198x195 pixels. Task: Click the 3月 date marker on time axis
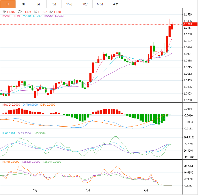[x=88, y=190]
